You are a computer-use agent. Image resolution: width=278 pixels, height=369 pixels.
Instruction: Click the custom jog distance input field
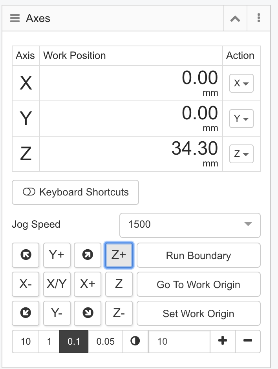point(179,341)
